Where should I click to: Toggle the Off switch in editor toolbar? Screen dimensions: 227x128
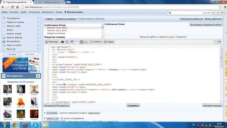point(217,42)
